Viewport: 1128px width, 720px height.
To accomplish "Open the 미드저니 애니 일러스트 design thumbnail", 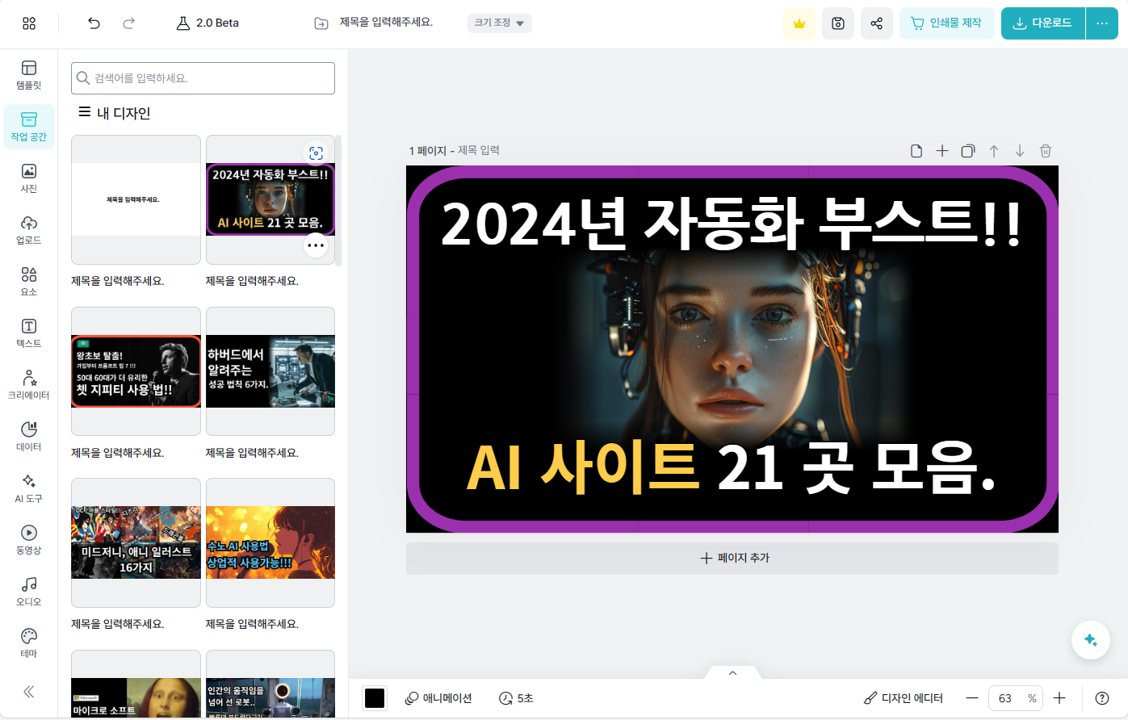I will coord(136,542).
